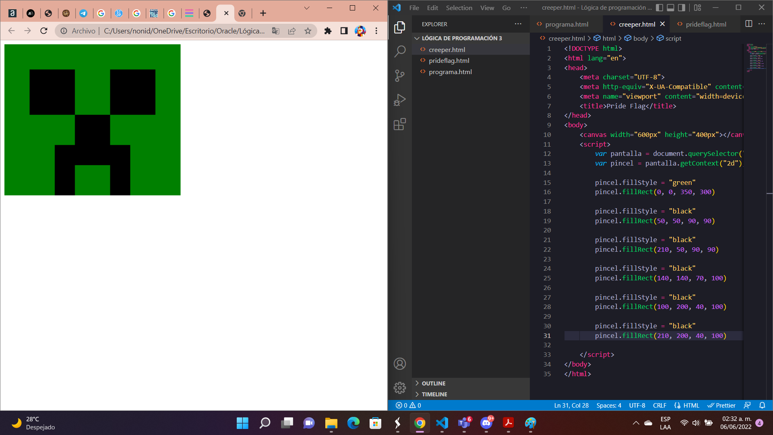The height and width of the screenshot is (435, 773).
Task: Open the Extensions view
Action: 399,124
